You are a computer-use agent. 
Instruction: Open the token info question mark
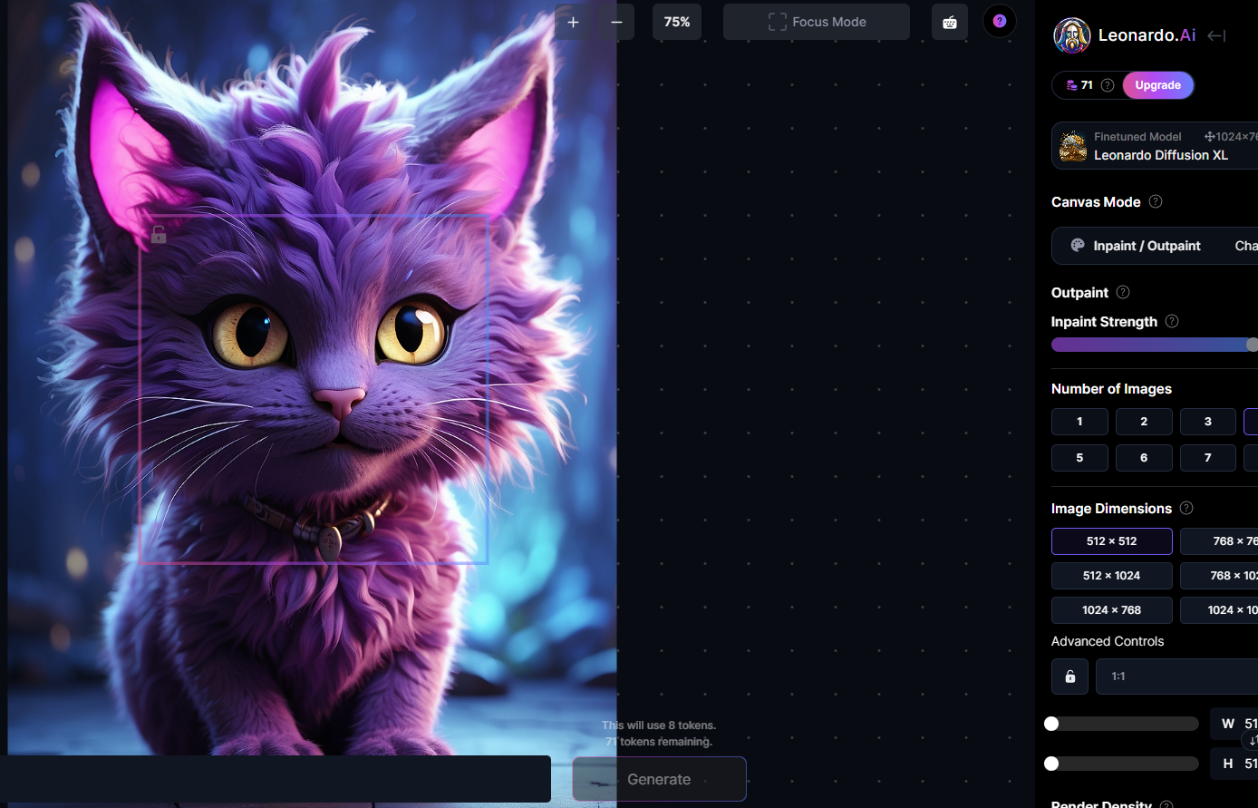coord(1108,85)
